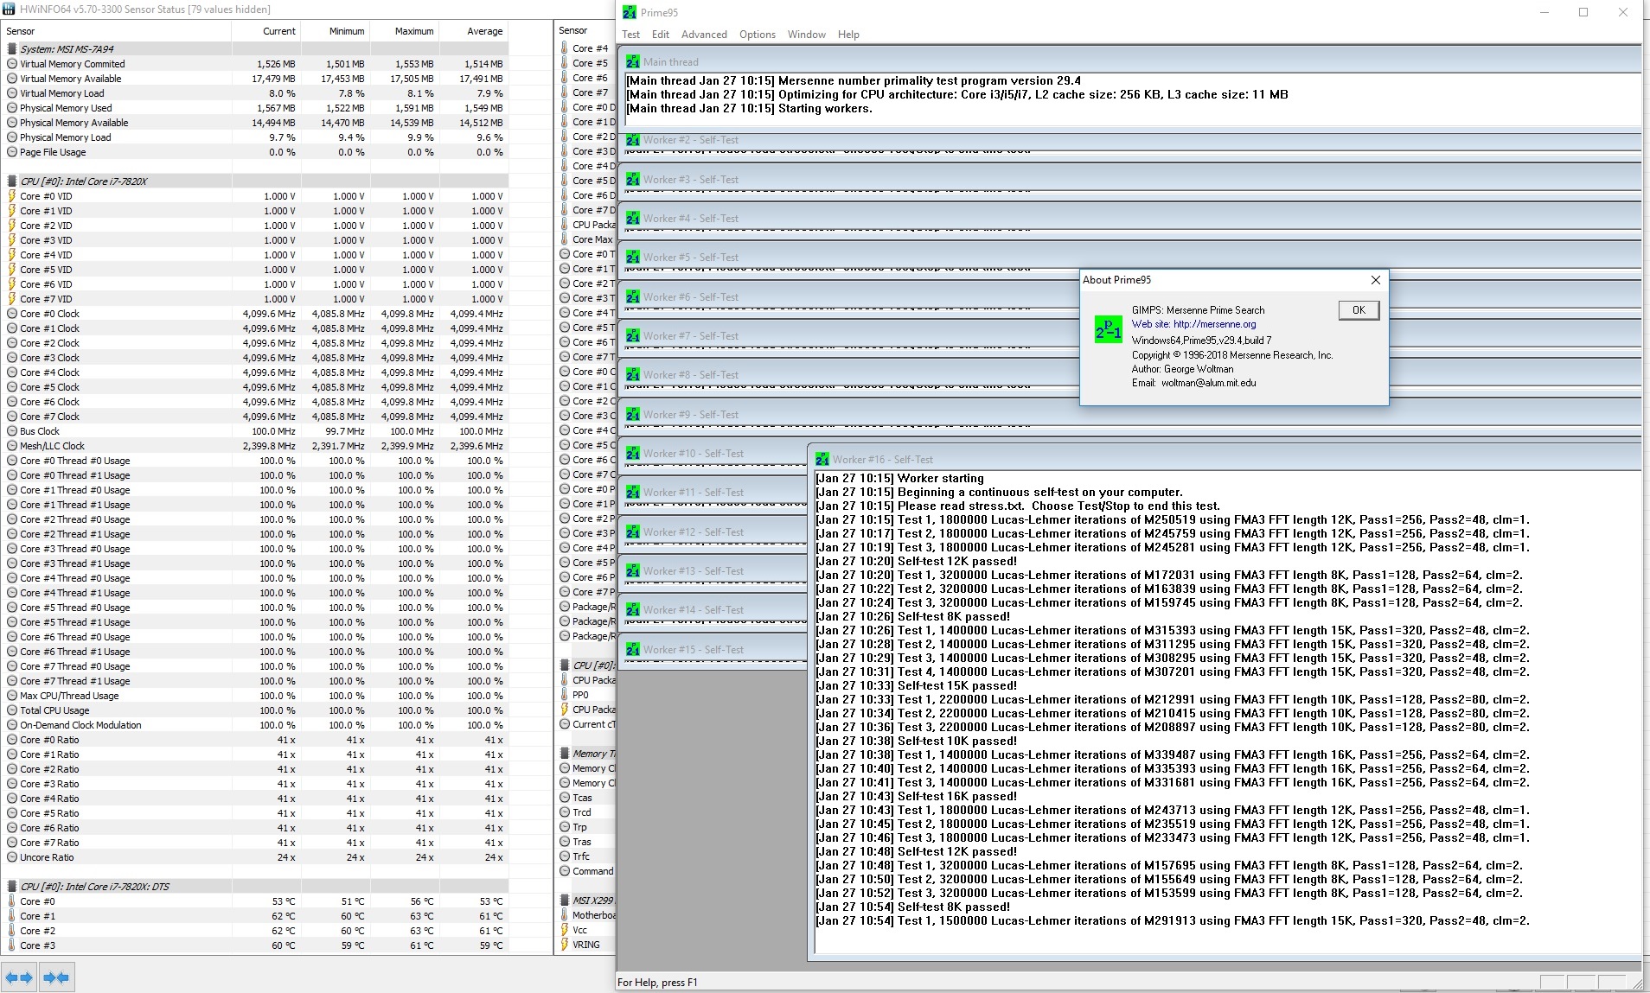Click OK in the About Prime95 dialog
This screenshot has height=993, width=1650.
click(1359, 310)
